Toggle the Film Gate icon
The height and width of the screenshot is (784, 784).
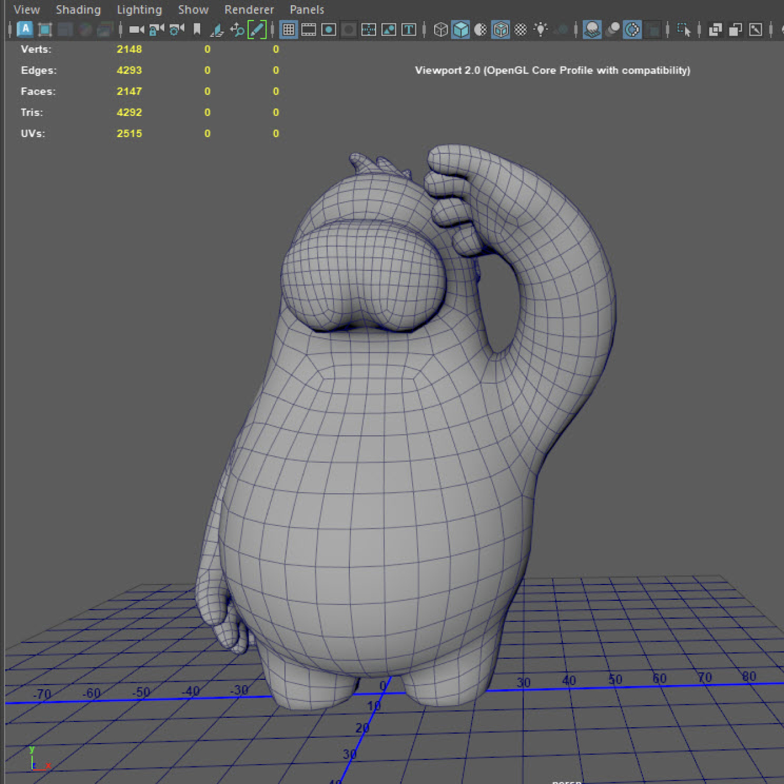(309, 29)
